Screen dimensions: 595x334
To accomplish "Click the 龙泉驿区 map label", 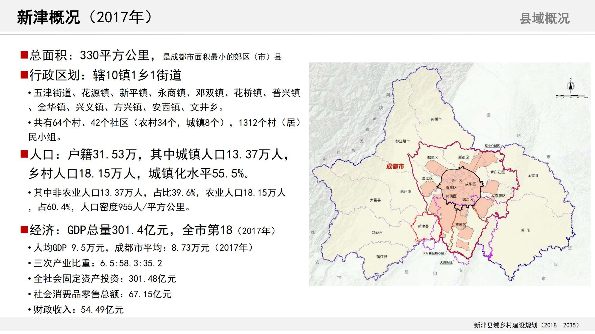I will [x=498, y=196].
